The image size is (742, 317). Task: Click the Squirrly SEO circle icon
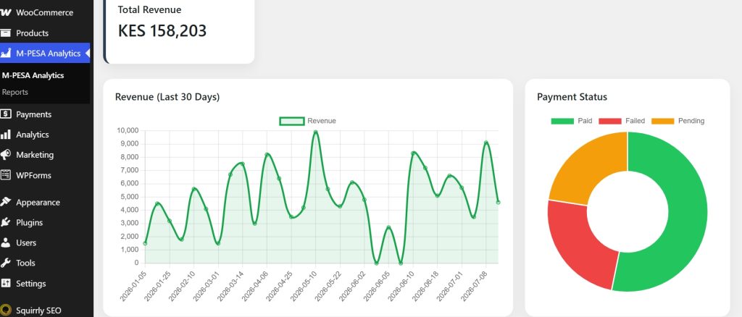pyautogui.click(x=5, y=310)
